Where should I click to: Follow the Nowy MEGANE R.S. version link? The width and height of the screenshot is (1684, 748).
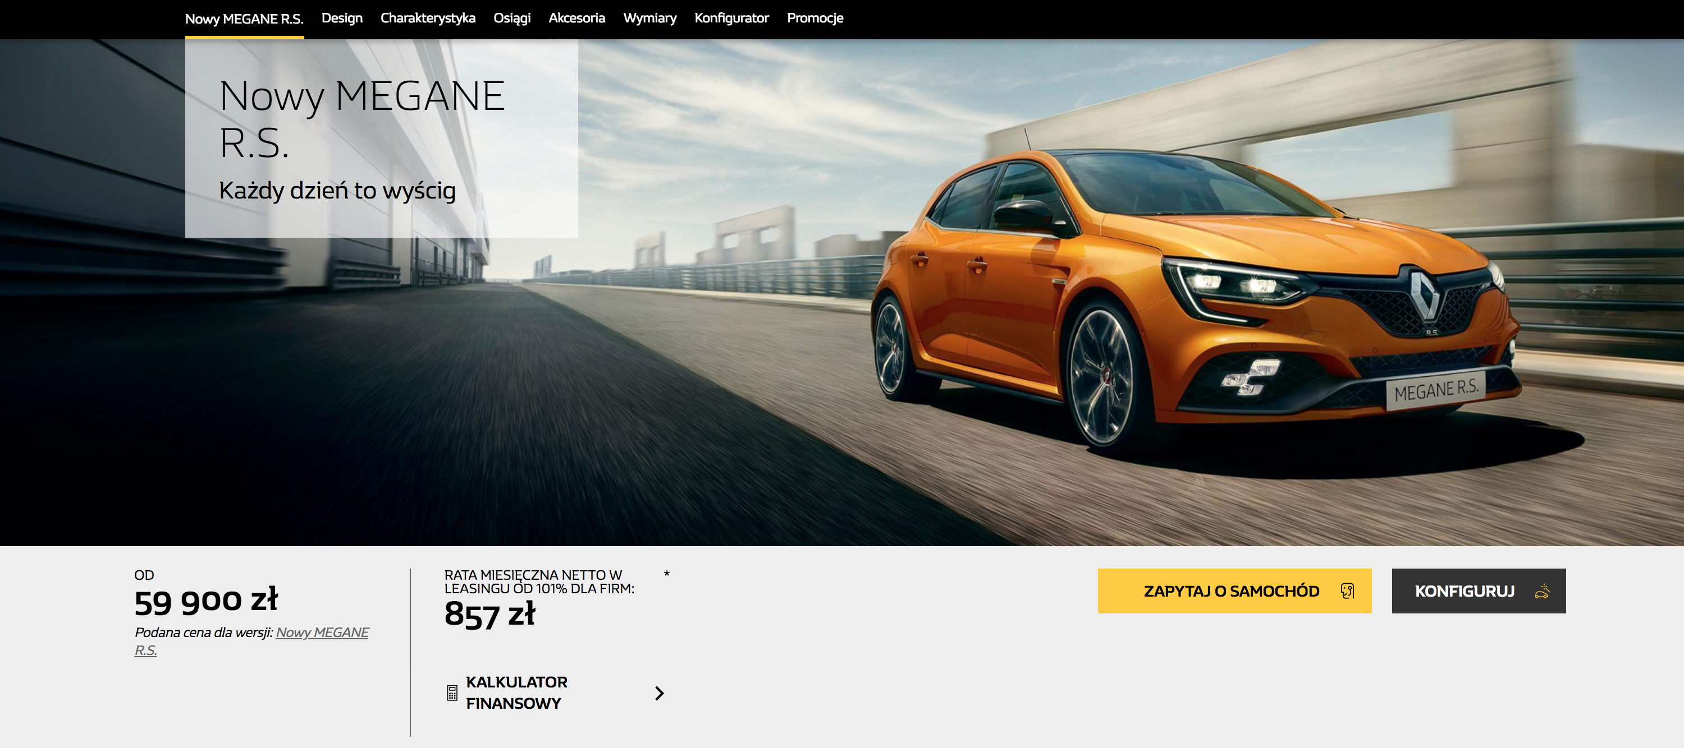click(x=322, y=632)
